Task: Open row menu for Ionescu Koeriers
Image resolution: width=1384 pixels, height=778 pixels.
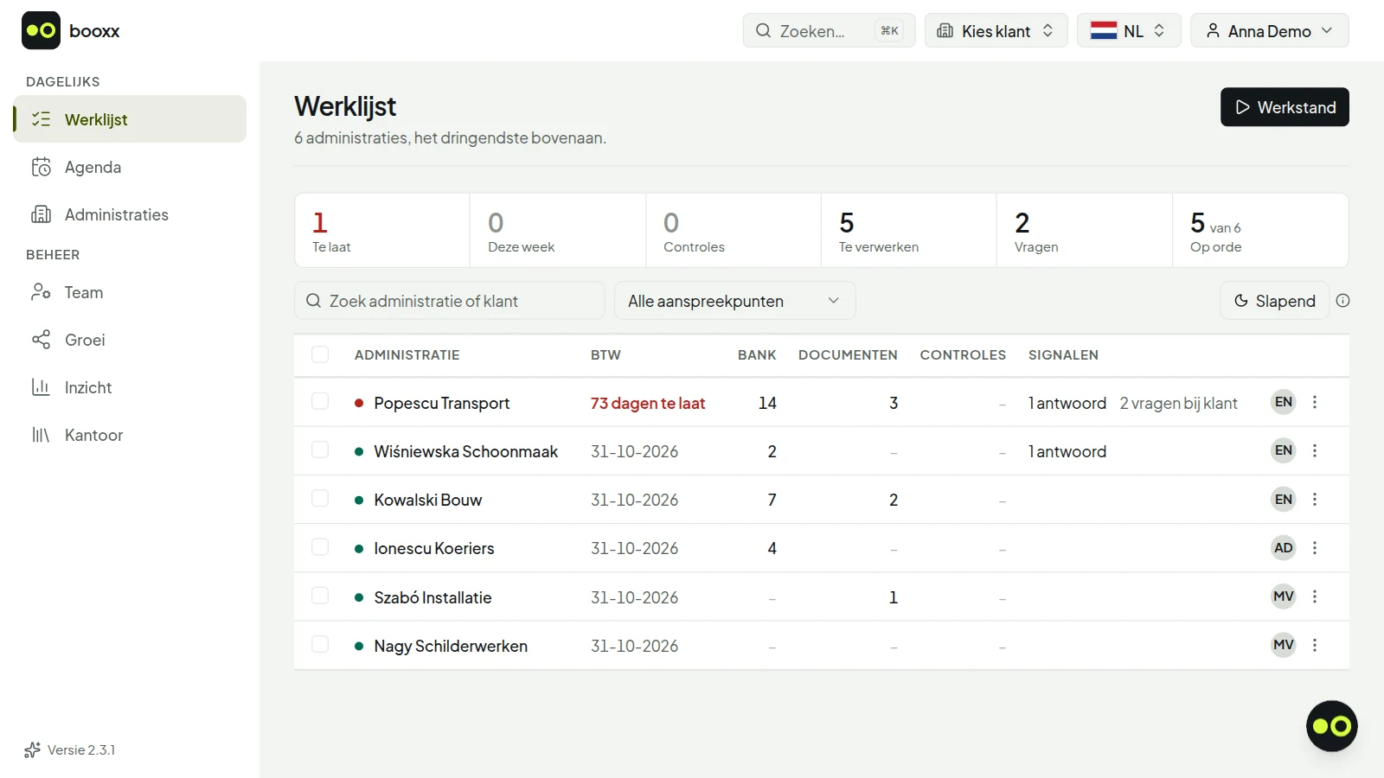Action: click(1315, 548)
